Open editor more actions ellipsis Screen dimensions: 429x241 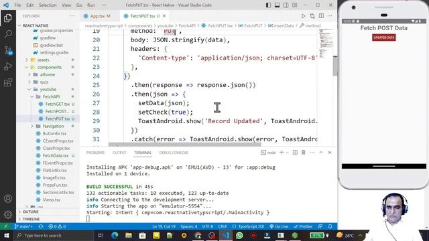[330, 16]
